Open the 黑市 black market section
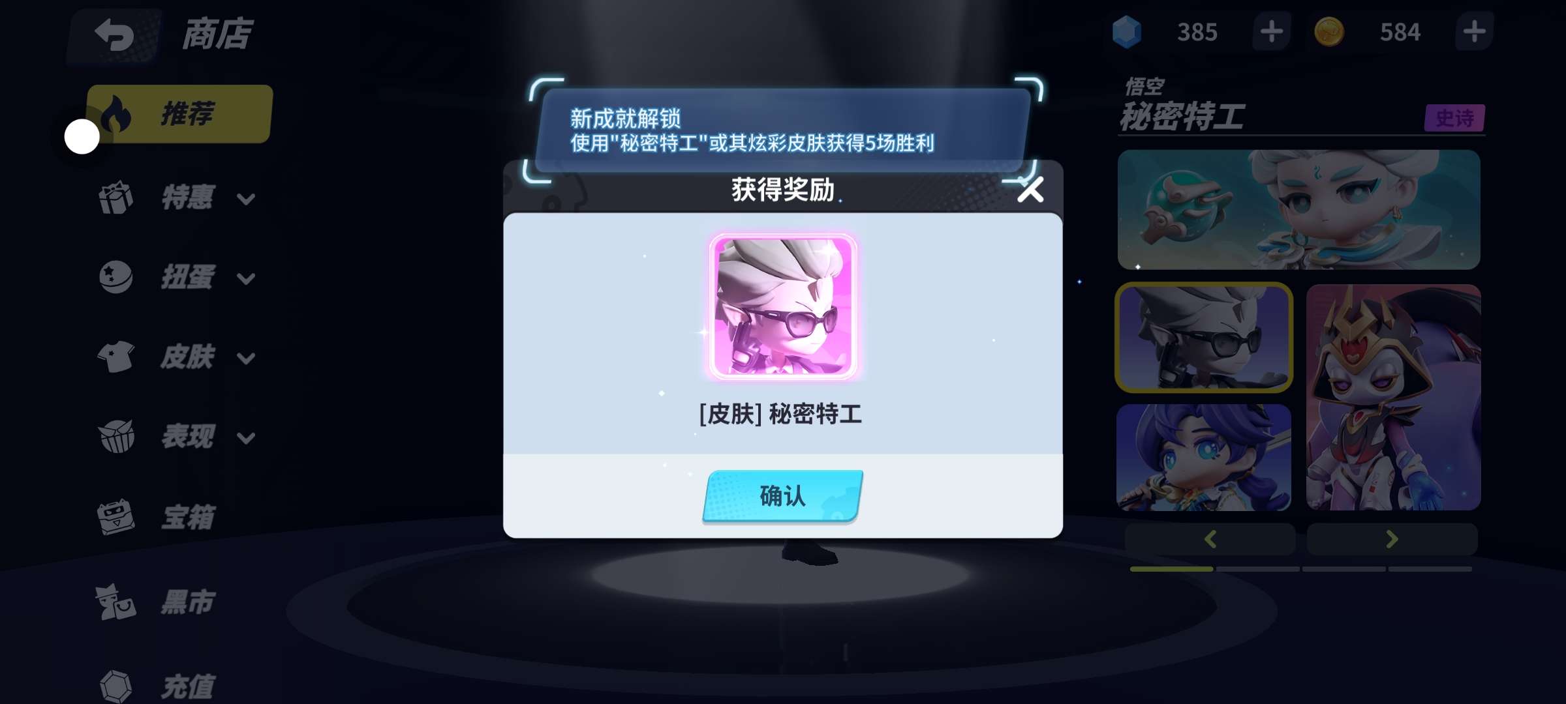 pyautogui.click(x=157, y=602)
